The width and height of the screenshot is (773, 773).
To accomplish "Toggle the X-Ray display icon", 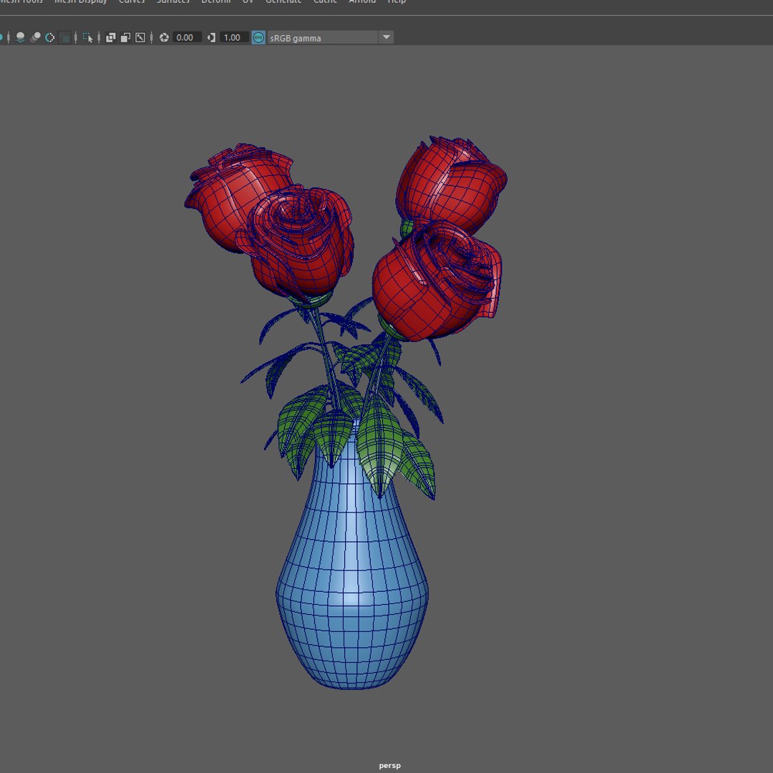I will [x=110, y=37].
